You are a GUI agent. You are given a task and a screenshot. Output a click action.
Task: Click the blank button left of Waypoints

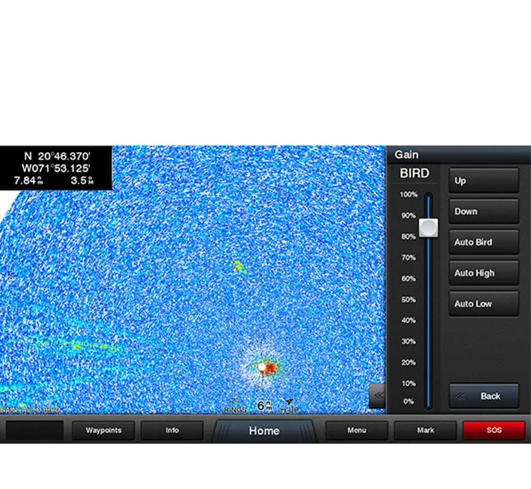pos(35,431)
